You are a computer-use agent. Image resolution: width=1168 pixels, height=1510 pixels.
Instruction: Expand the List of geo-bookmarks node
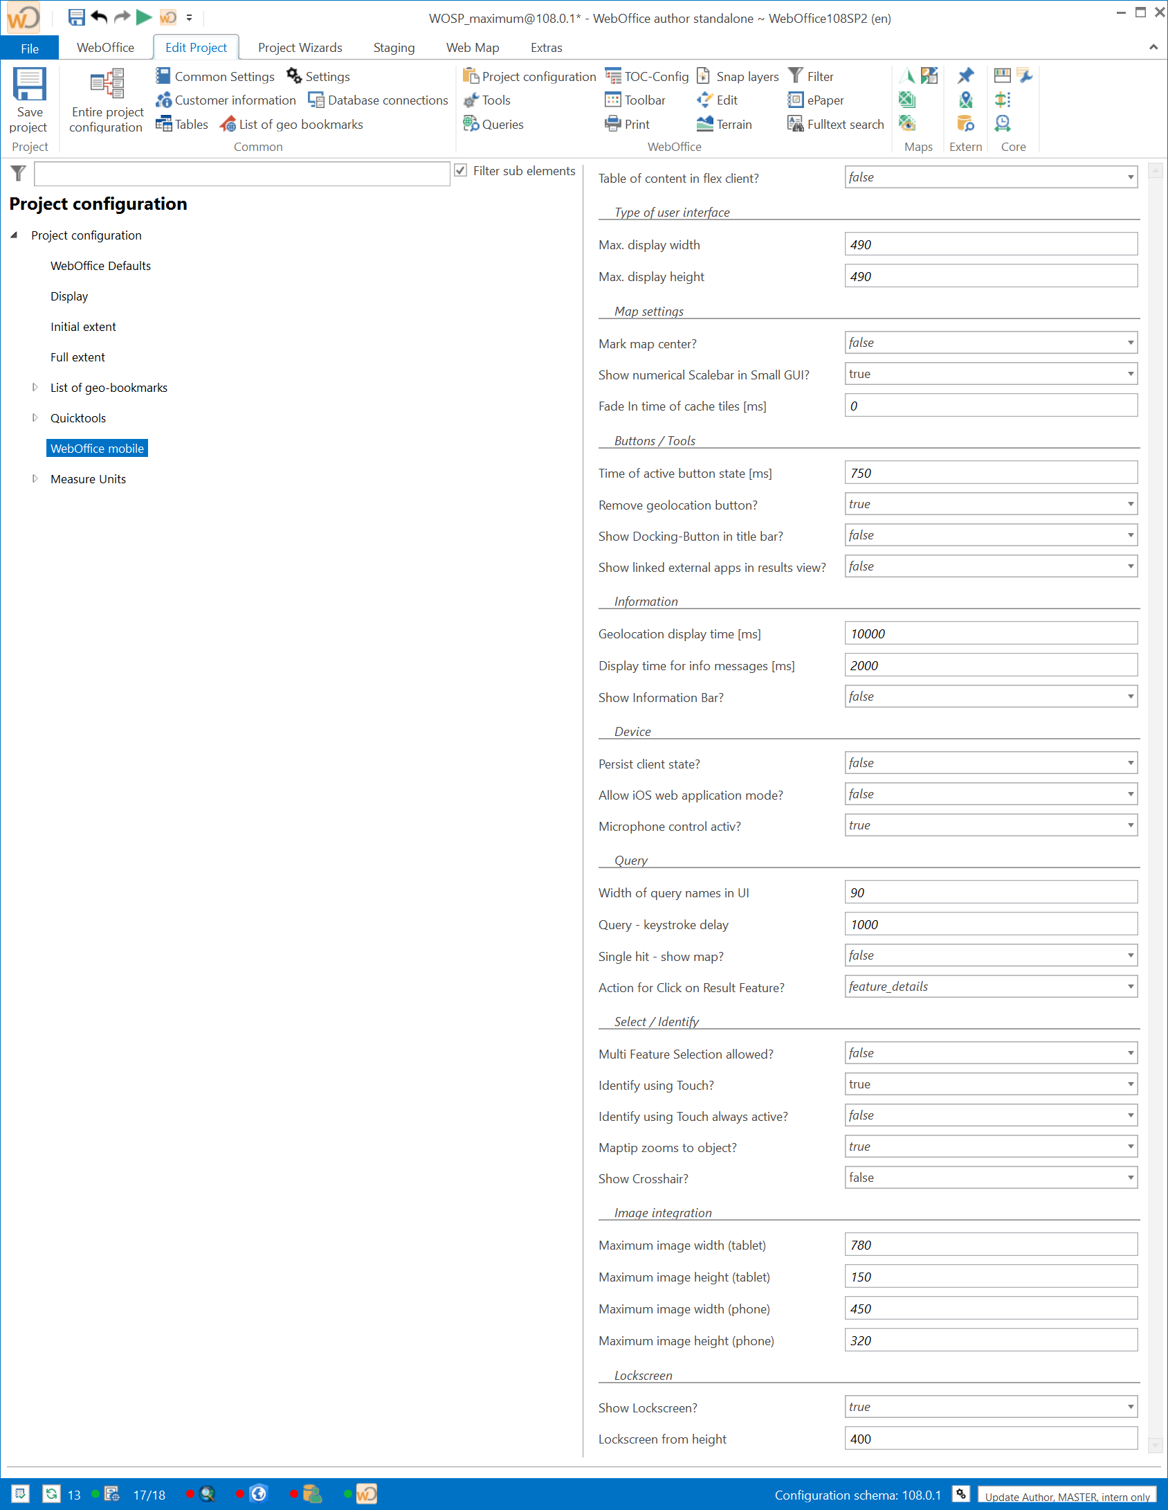35,387
